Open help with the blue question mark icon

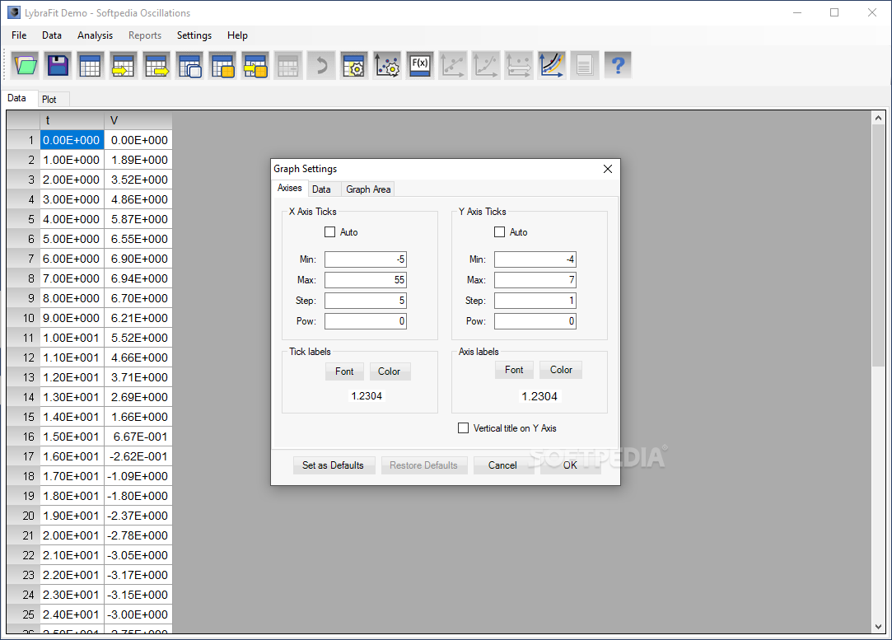[618, 65]
